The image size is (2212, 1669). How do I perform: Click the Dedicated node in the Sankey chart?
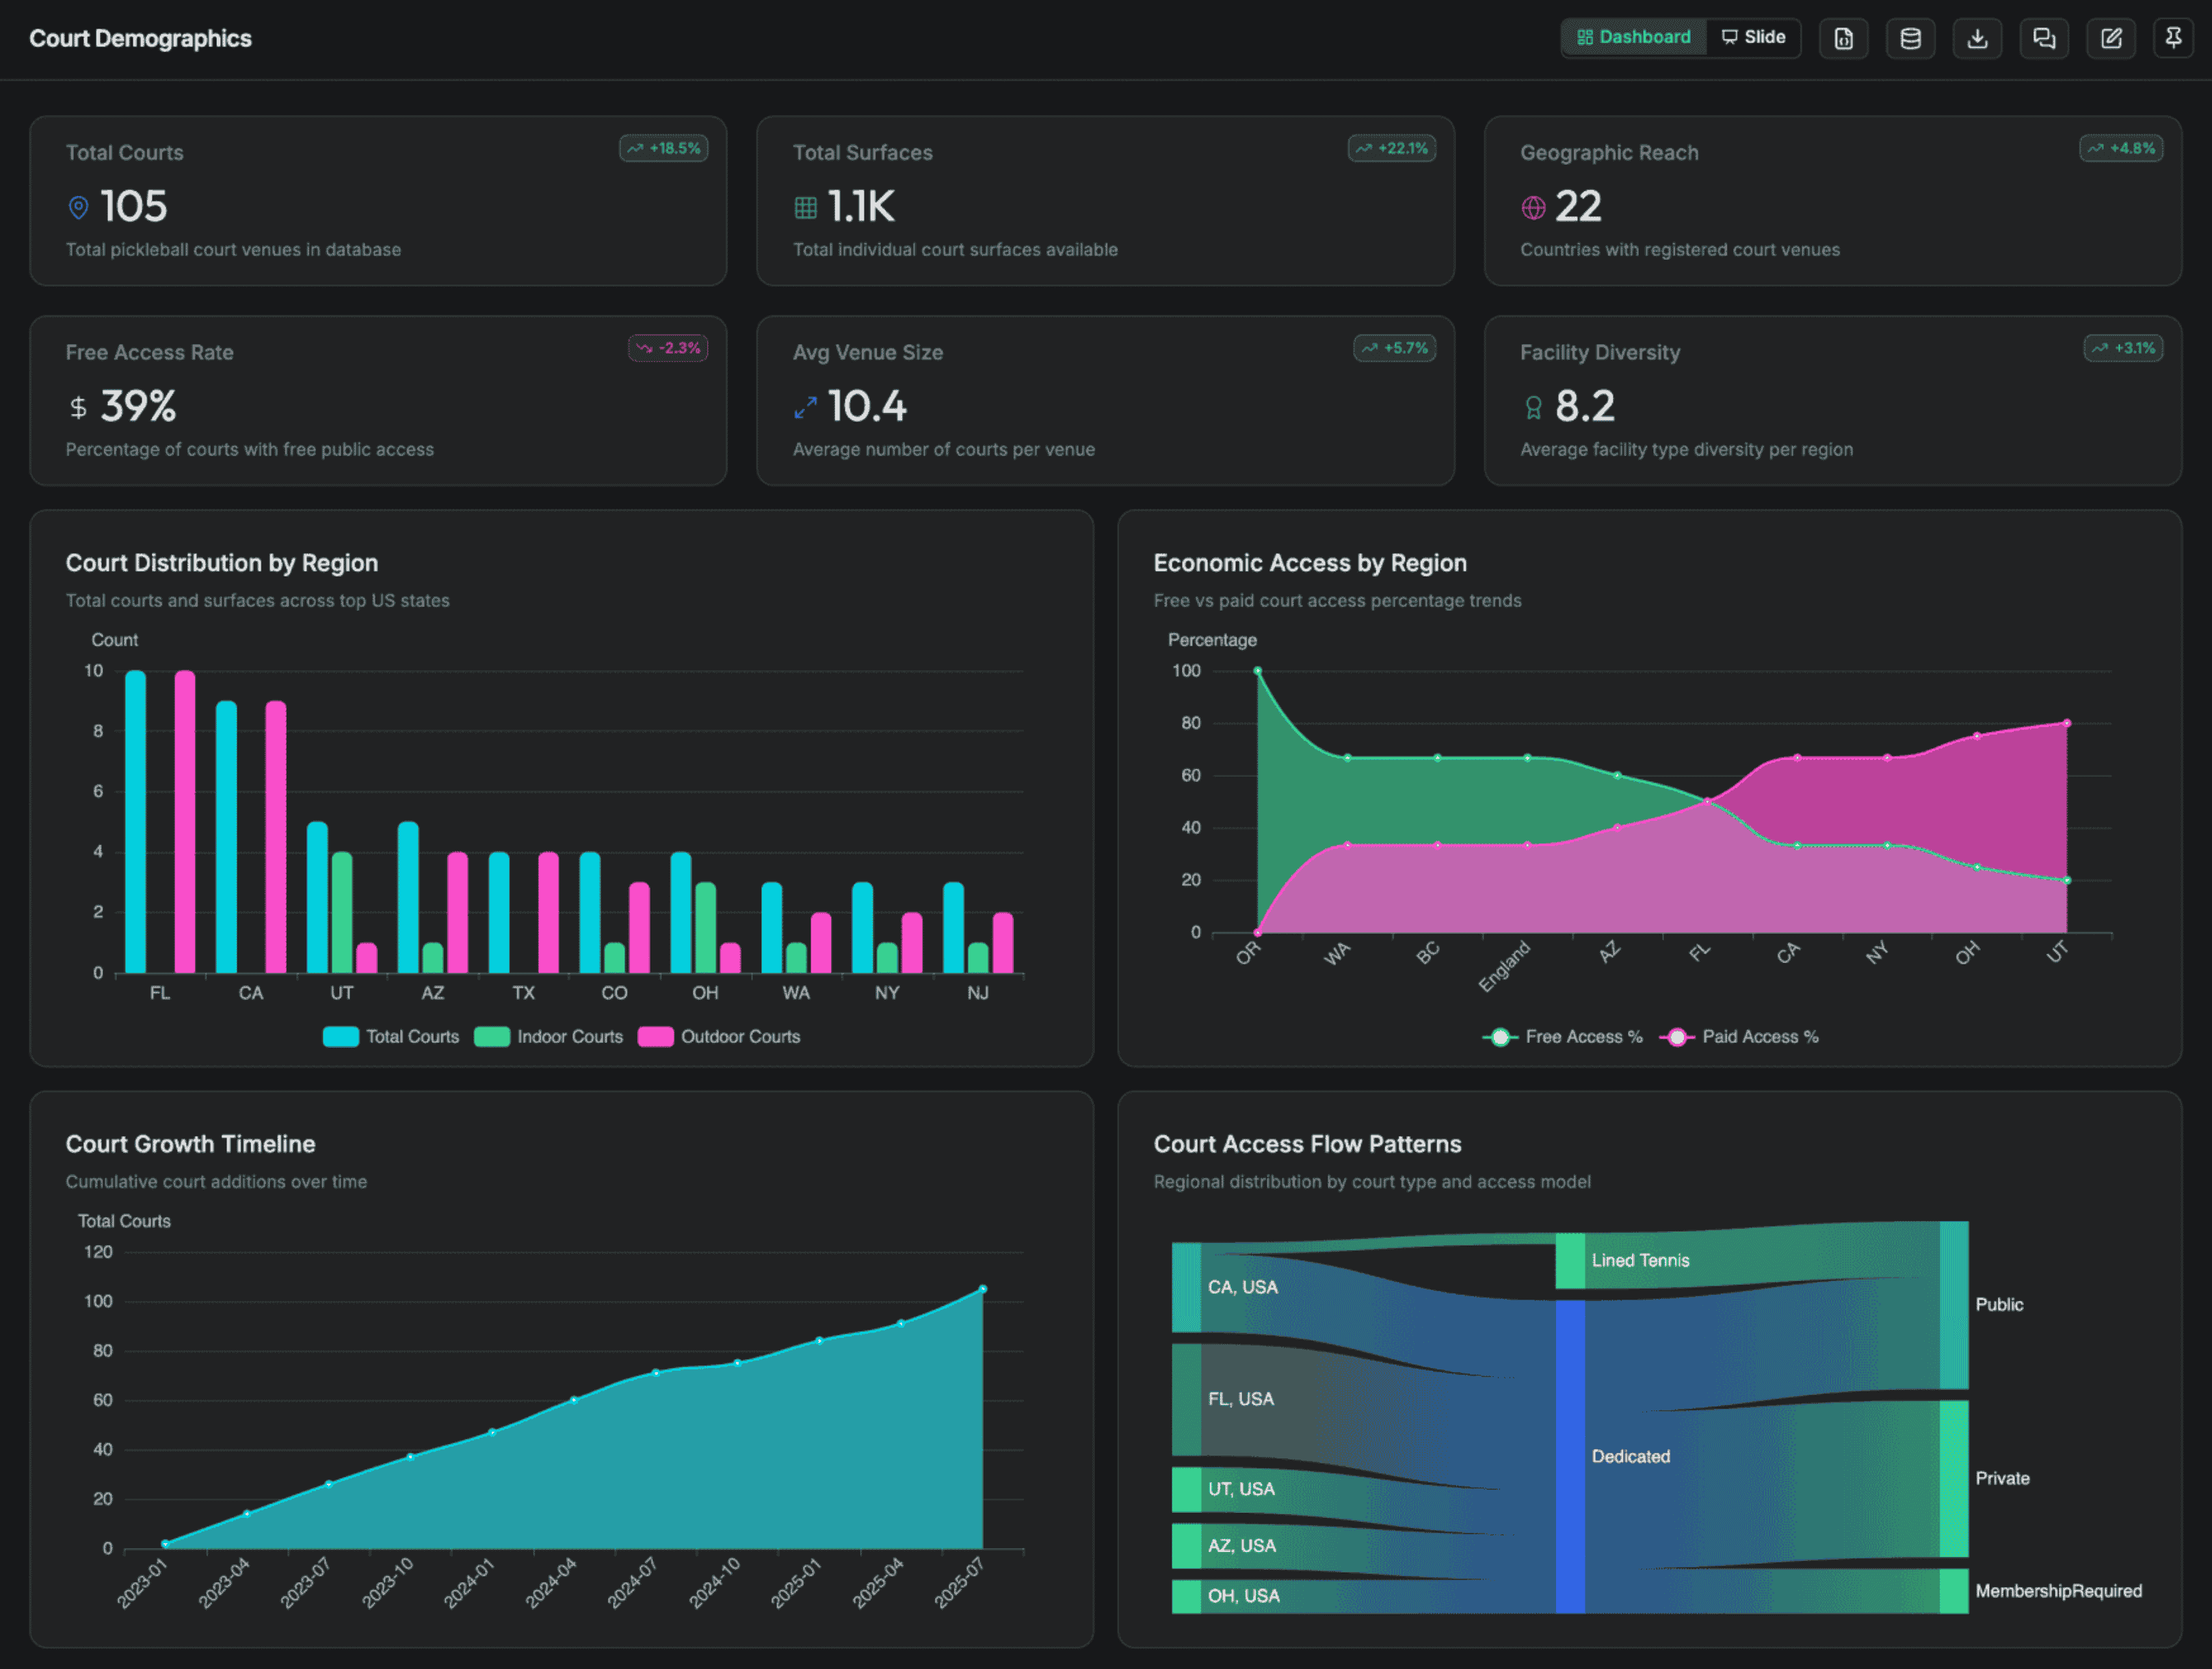point(1570,1456)
